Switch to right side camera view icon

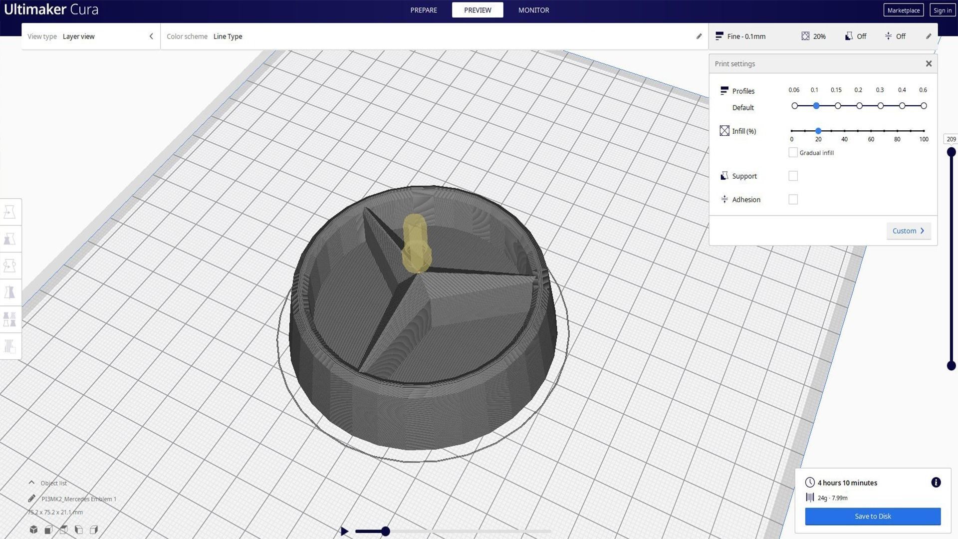tap(93, 530)
